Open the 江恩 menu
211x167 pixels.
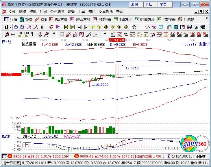pyautogui.click(x=43, y=12)
